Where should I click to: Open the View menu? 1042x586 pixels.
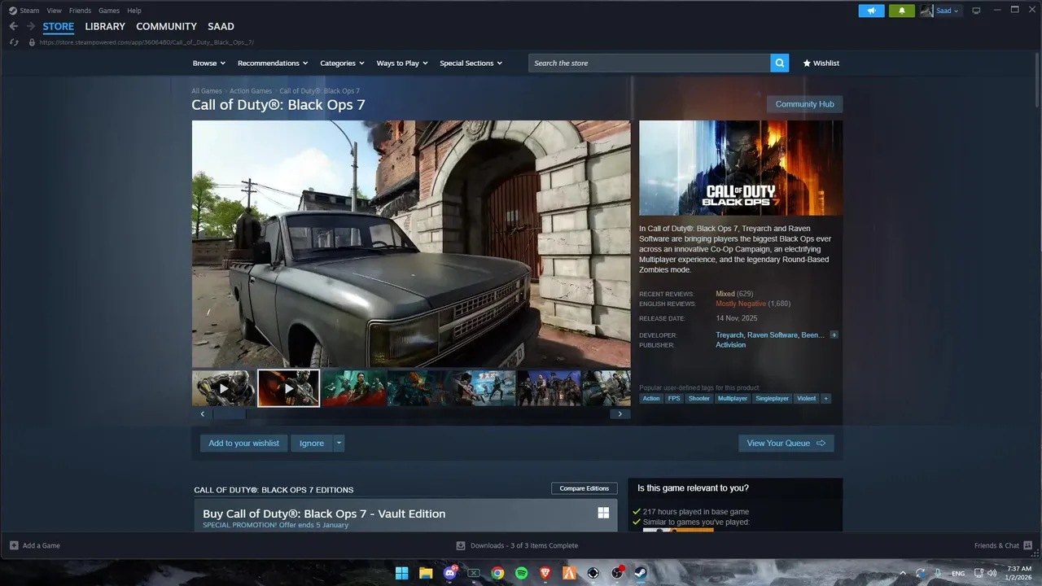point(55,11)
